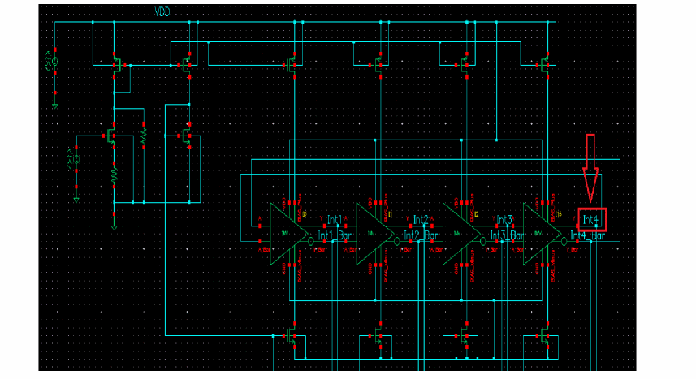The height and width of the screenshot is (379, 696).
Task: Select the upper resistor next to the left NMOS
Action: tap(144, 136)
